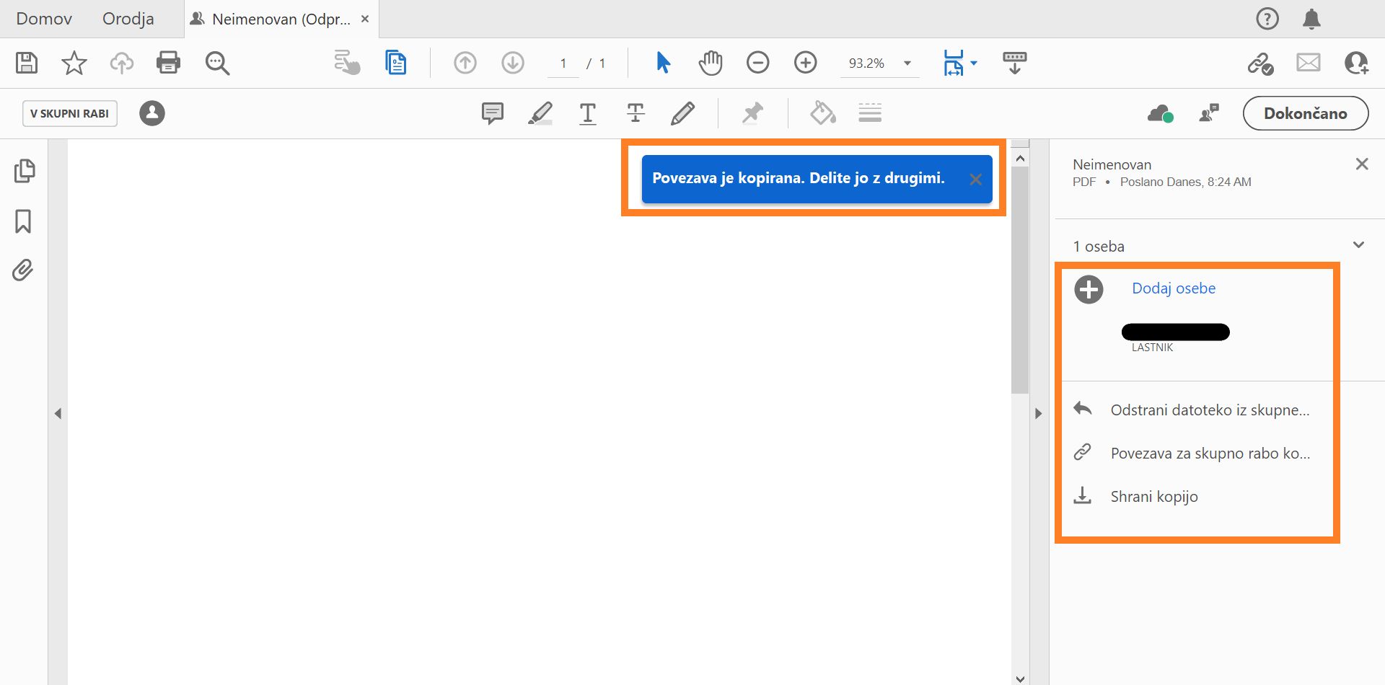Open the attachments paperclip panel

(x=23, y=270)
